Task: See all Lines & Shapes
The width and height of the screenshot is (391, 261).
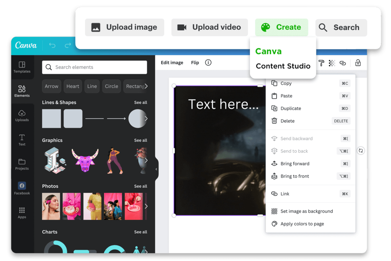Action: click(x=140, y=102)
